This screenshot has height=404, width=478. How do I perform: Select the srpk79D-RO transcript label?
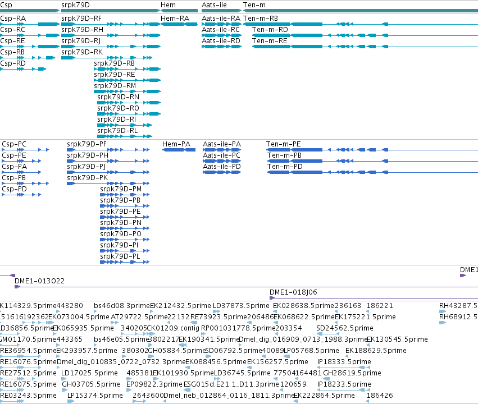tap(119, 109)
